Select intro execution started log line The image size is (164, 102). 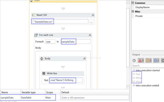click(148, 70)
